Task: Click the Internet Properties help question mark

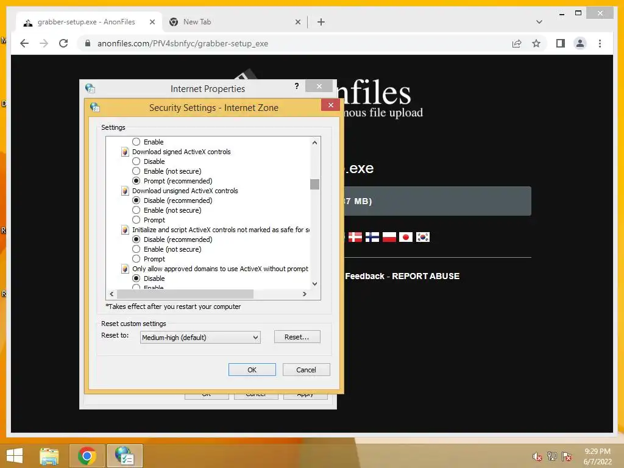Action: tap(297, 86)
